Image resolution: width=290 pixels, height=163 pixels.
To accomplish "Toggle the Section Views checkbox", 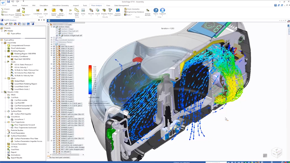I will pos(54,27).
